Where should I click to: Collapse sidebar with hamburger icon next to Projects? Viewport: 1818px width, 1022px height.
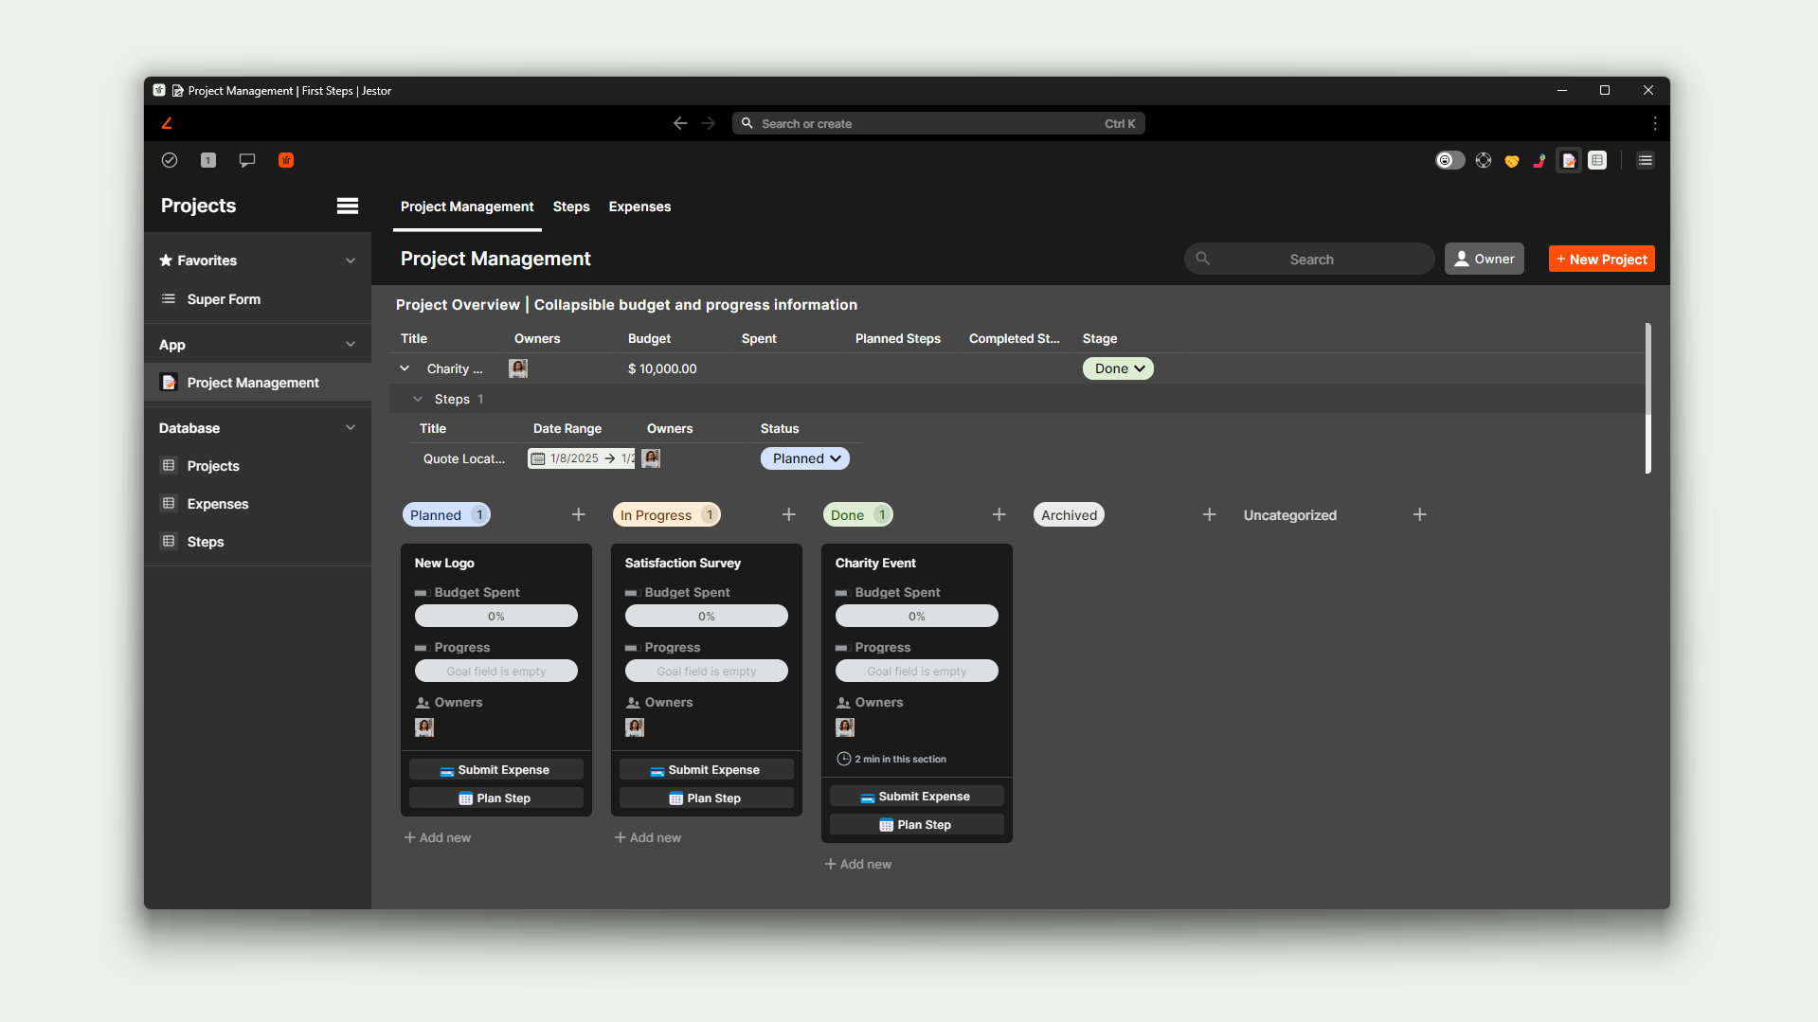(348, 206)
